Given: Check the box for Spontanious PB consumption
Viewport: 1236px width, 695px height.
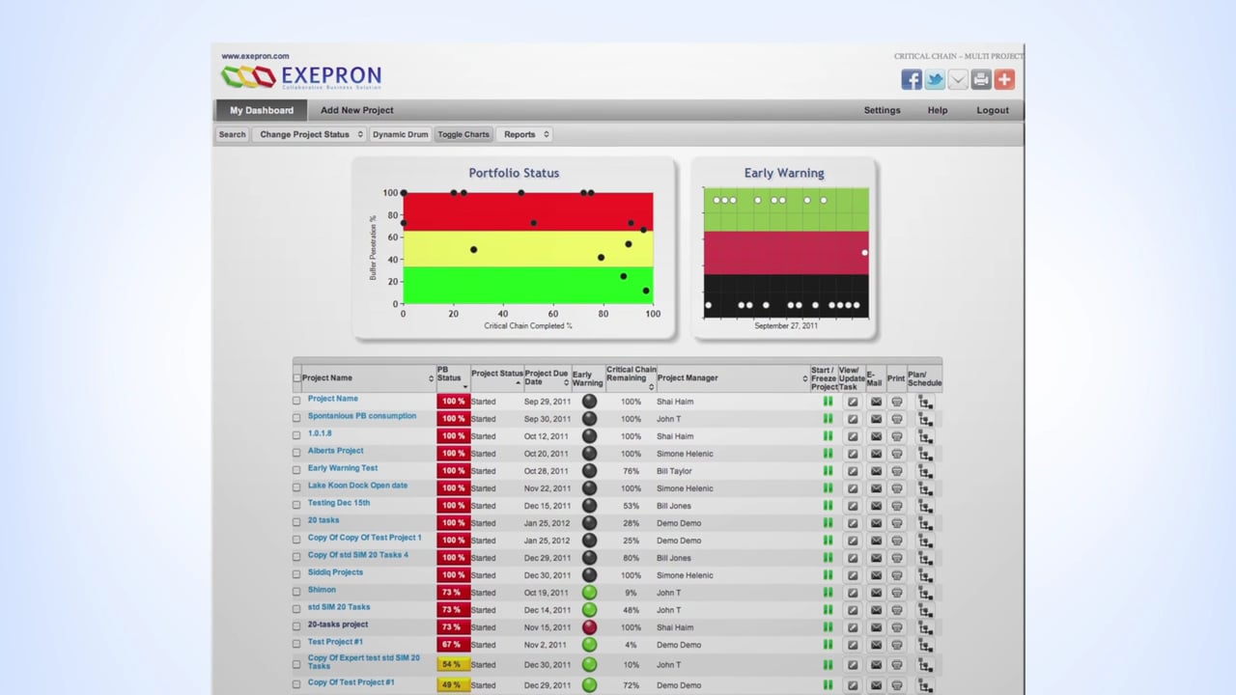Looking at the screenshot, I should tap(296, 418).
